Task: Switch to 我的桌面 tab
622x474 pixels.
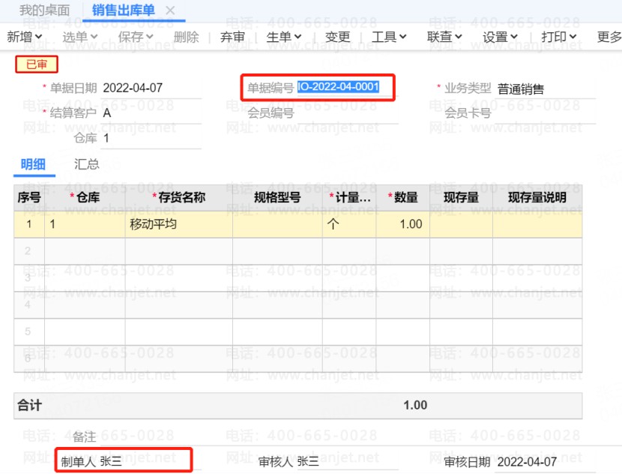Action: point(44,10)
